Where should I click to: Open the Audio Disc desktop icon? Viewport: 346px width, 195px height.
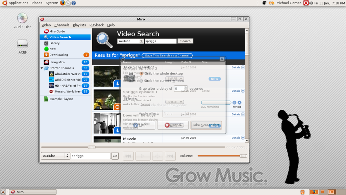23,21
